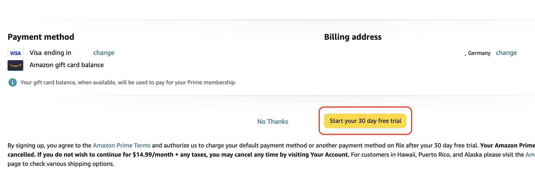
Task: Click the Amazon gift card smile icon
Action: 15,65
